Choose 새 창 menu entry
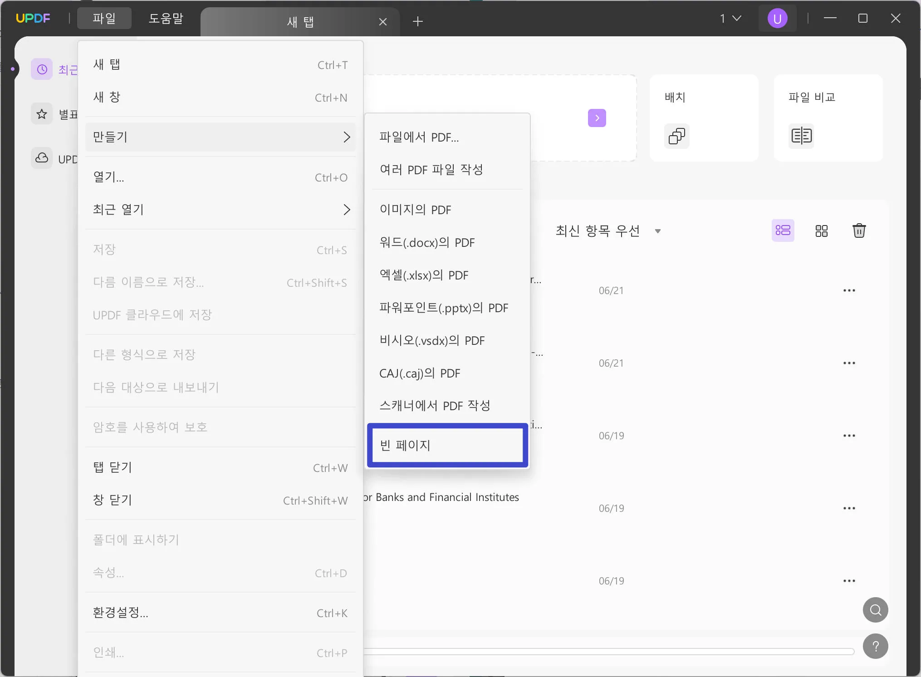Screen dimensions: 921x677 pyautogui.click(x=220, y=97)
